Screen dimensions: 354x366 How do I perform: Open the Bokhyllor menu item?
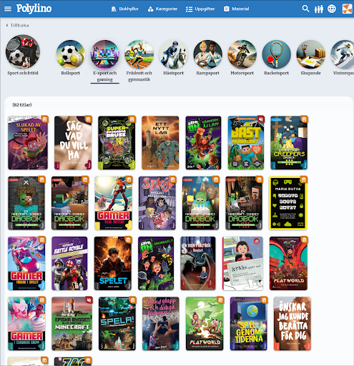[x=124, y=9]
